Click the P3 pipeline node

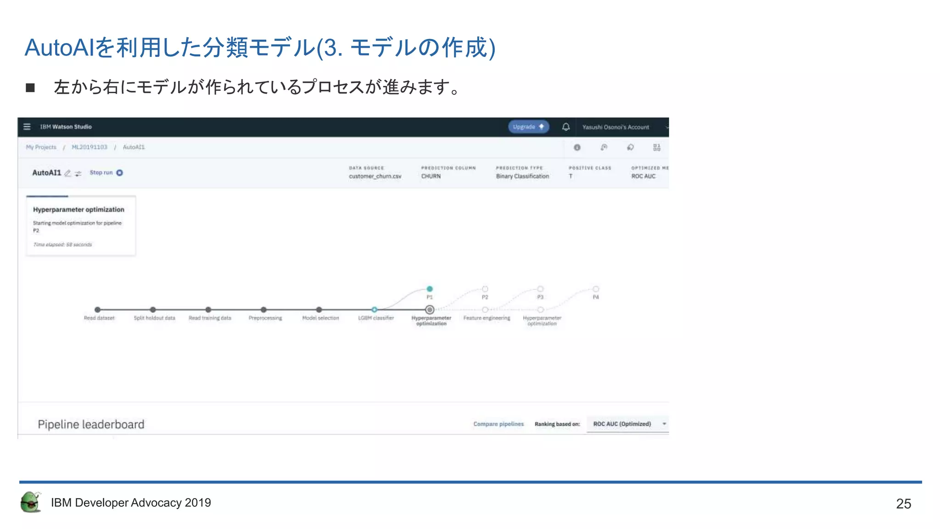click(541, 289)
